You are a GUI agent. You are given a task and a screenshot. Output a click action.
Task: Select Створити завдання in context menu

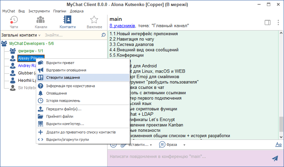click(x=63, y=77)
